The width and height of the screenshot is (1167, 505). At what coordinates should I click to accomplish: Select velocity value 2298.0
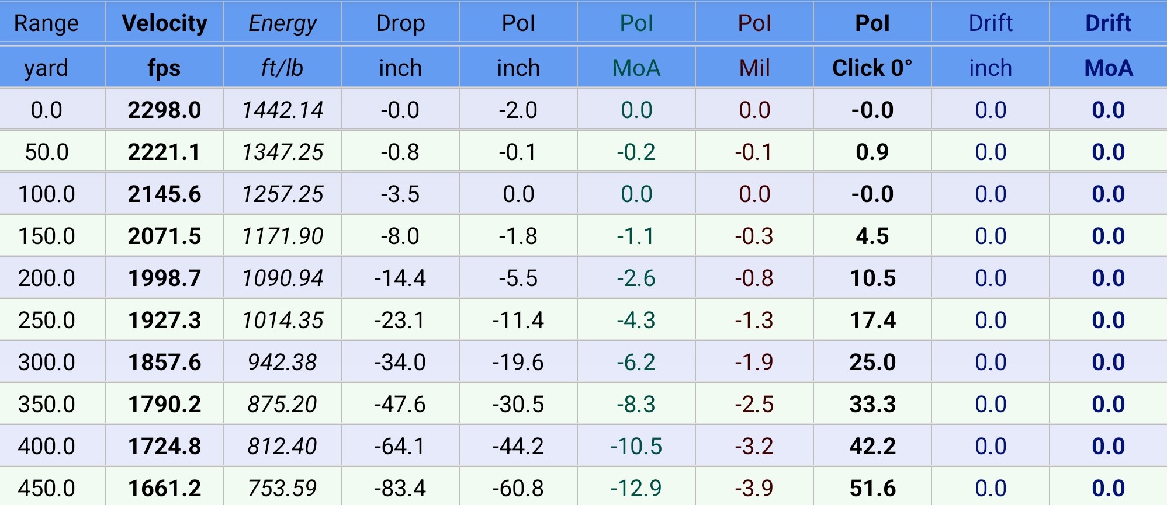164,110
